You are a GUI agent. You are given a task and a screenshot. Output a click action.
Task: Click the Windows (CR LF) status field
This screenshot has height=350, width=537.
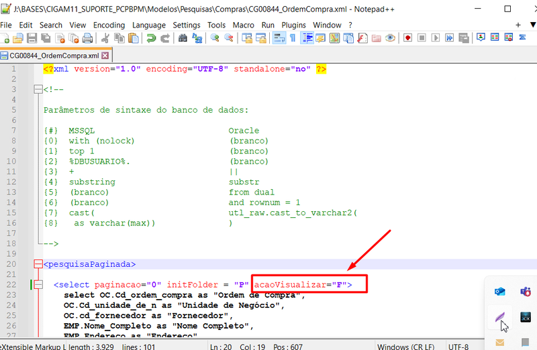406,346
